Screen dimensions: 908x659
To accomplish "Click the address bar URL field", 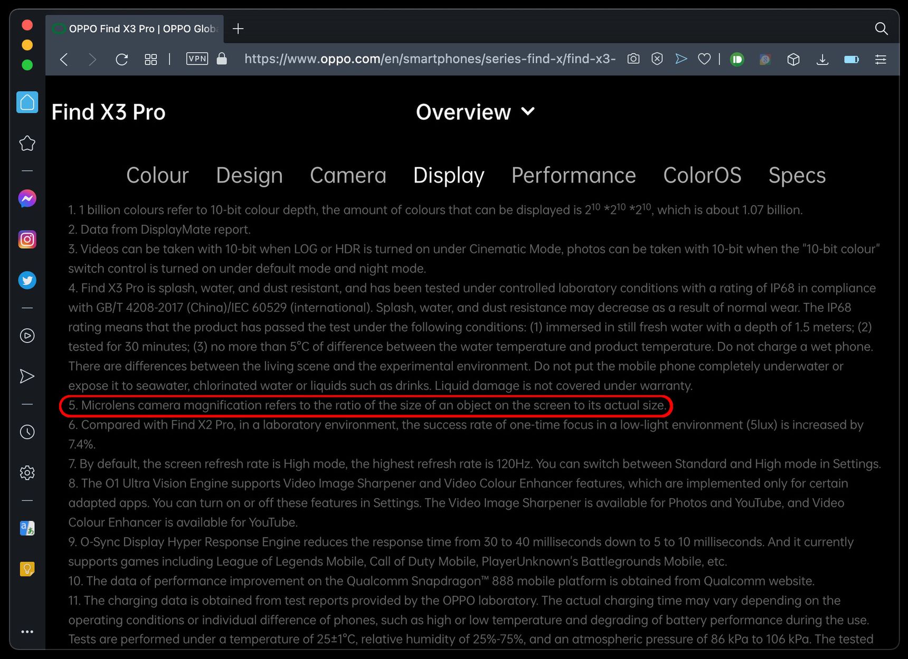I will pyautogui.click(x=430, y=59).
